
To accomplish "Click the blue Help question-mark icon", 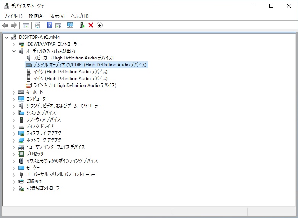I will coord(50,25).
